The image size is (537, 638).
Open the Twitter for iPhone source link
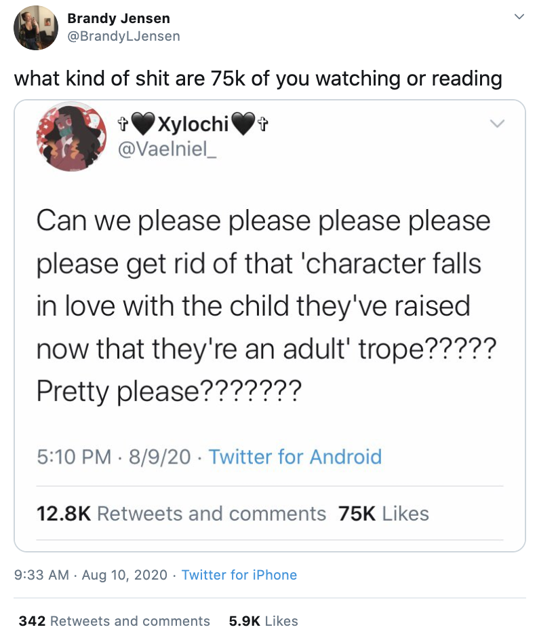[239, 575]
